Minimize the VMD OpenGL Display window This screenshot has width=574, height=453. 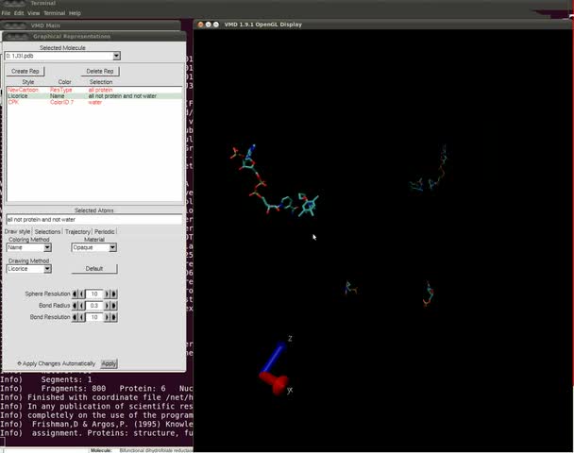pyautogui.click(x=208, y=25)
